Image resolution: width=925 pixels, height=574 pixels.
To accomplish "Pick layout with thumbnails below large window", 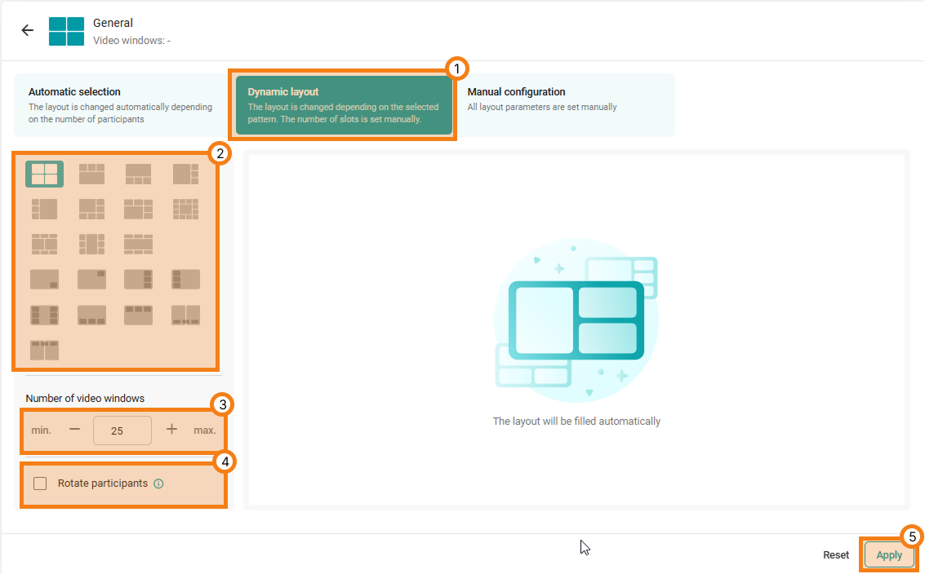I will click(138, 174).
